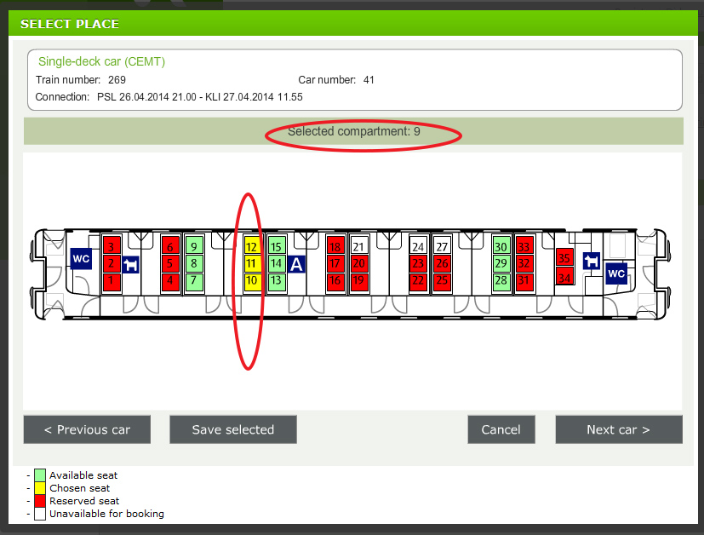Screen dimensions: 704x535
Task: Click reserved seat 20
Action: coord(358,264)
